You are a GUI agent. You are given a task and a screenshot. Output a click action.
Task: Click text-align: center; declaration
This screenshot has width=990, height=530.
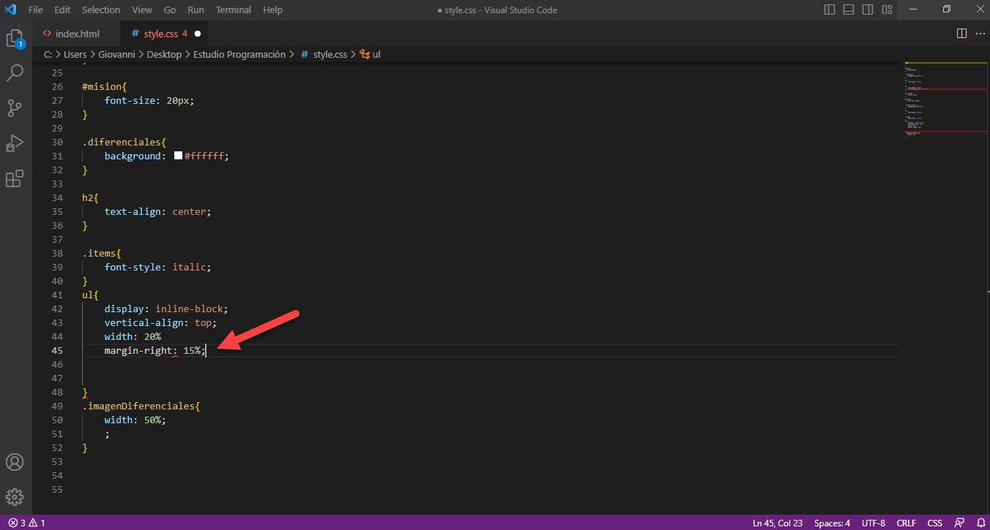pos(157,212)
